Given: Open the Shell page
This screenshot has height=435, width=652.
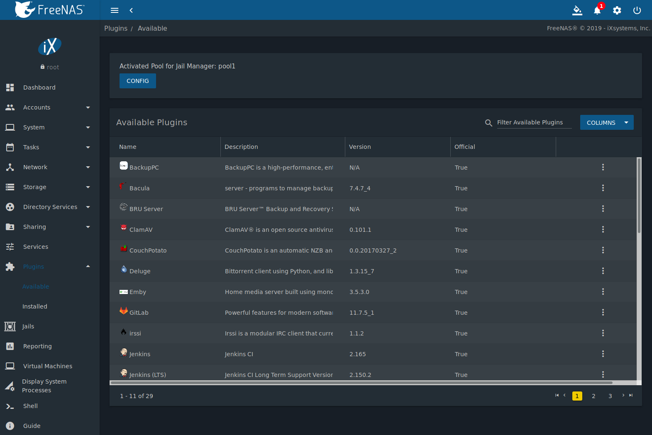Looking at the screenshot, I should 50,406.
